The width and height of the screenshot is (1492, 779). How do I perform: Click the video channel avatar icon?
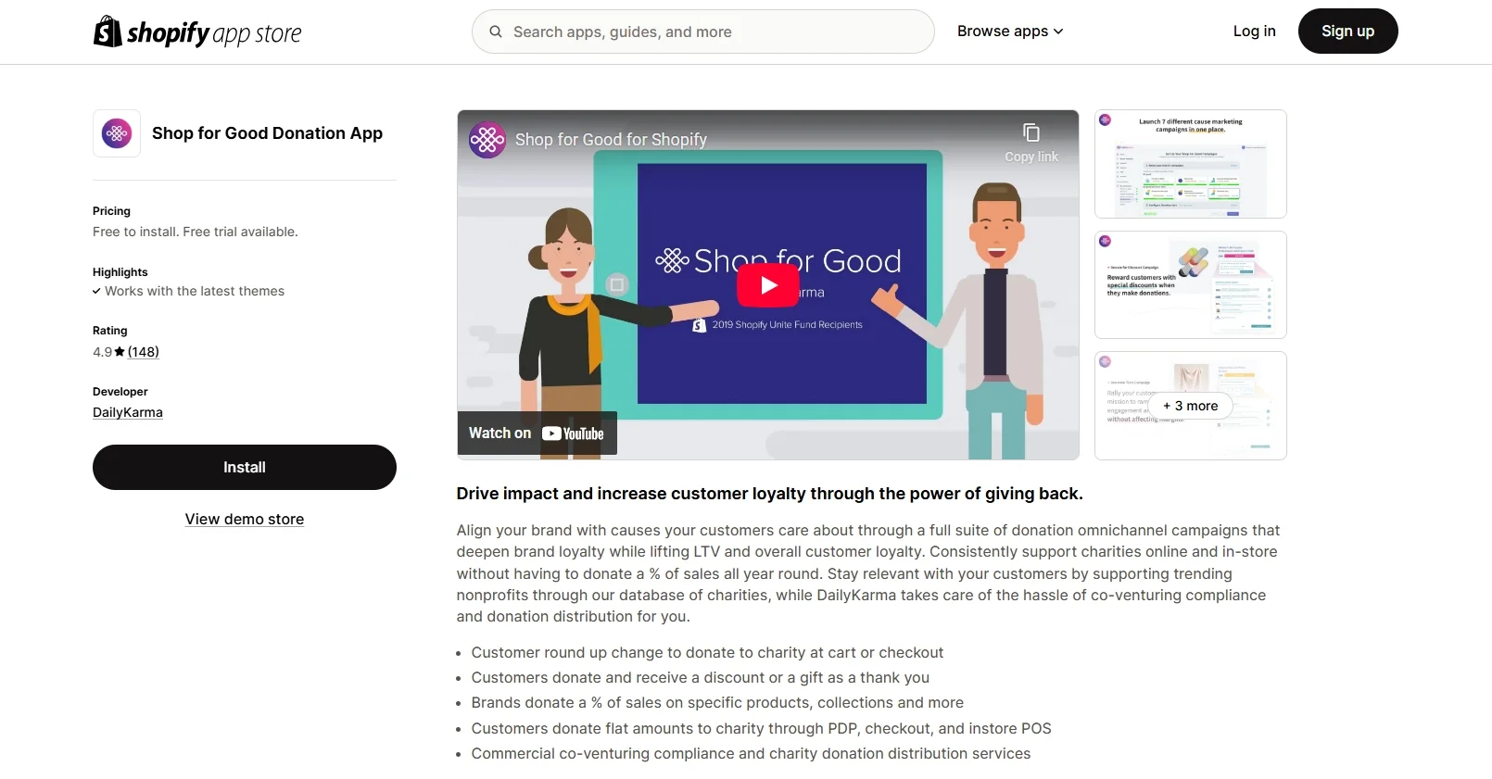coord(487,140)
